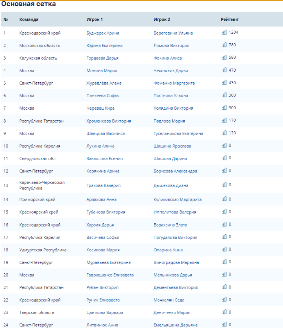Click rating chart icon for Краснодарский край row 1
Screen dimensions: 283x328
224,32
